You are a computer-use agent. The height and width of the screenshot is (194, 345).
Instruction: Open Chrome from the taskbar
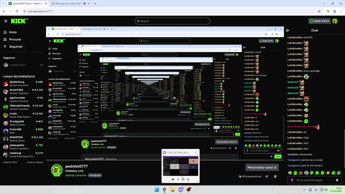coord(165,190)
